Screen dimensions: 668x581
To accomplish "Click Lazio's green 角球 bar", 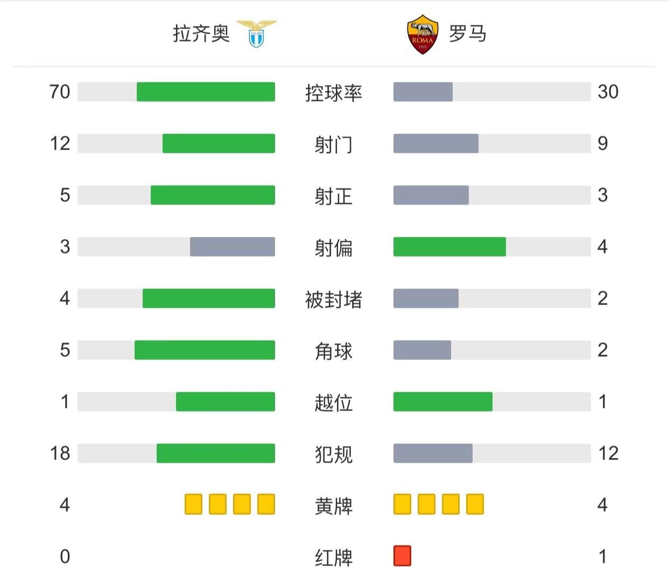I will pyautogui.click(x=205, y=350).
